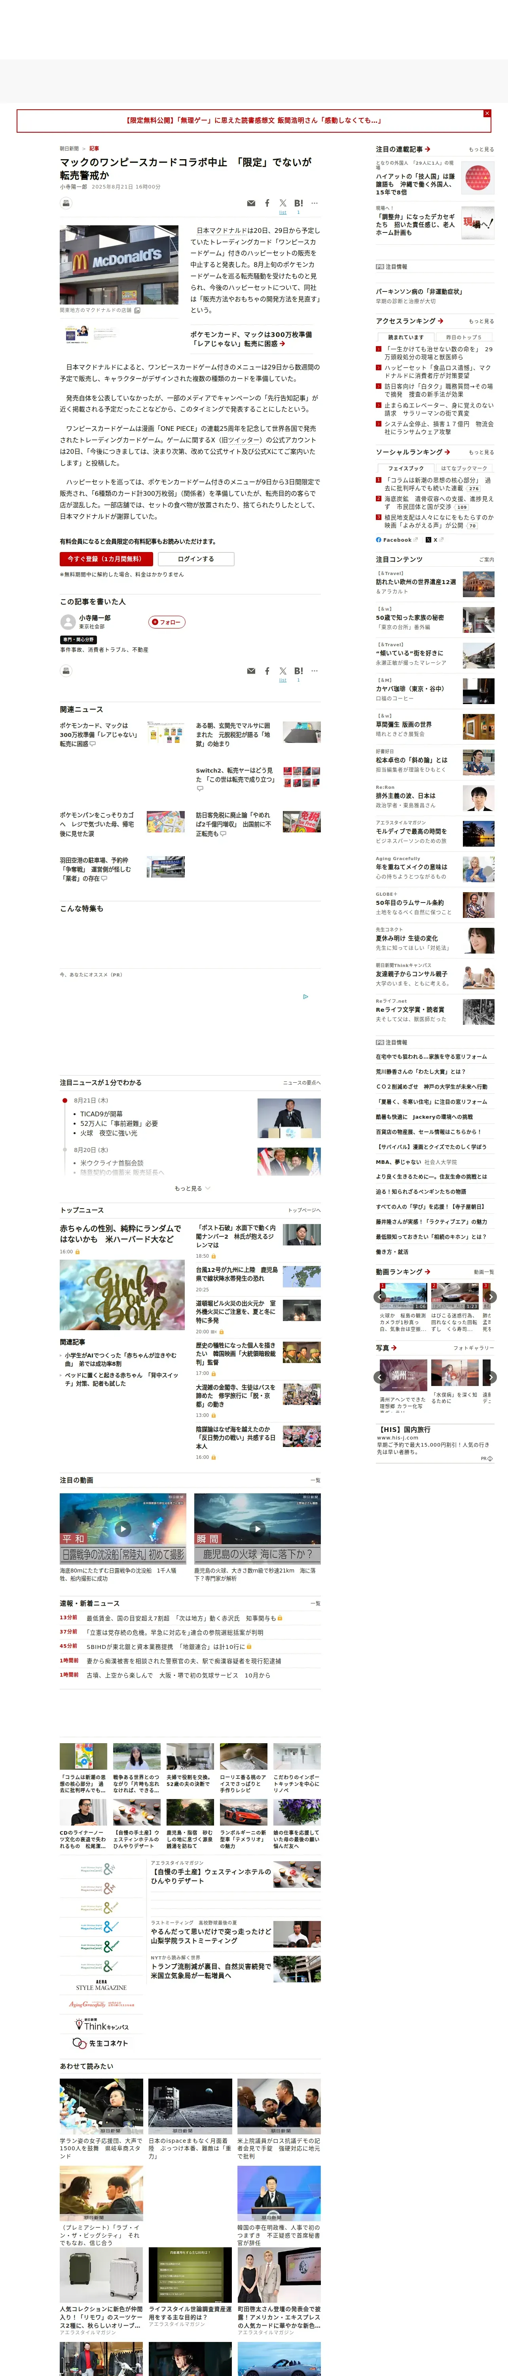Click the author avatar of 小寺陽一郎
The height and width of the screenshot is (2376, 508).
(x=67, y=622)
